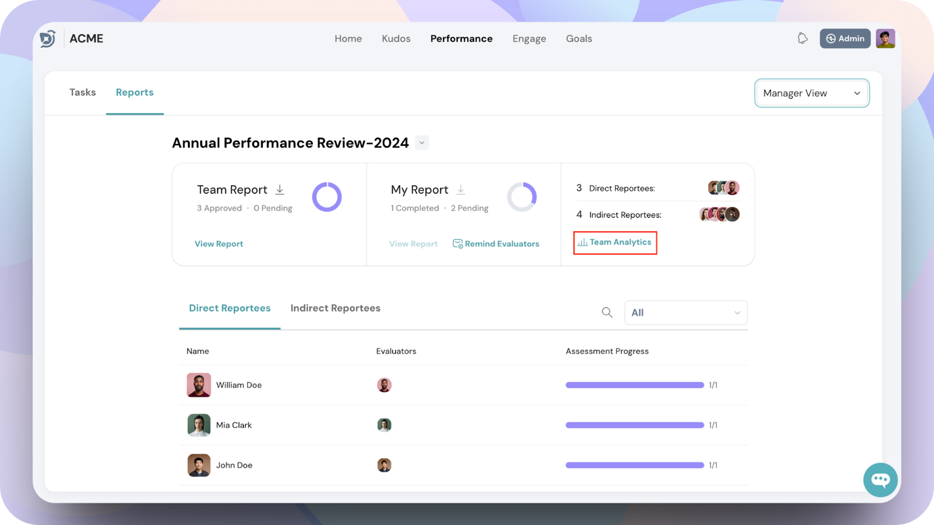Download the My Report file

pyautogui.click(x=461, y=190)
